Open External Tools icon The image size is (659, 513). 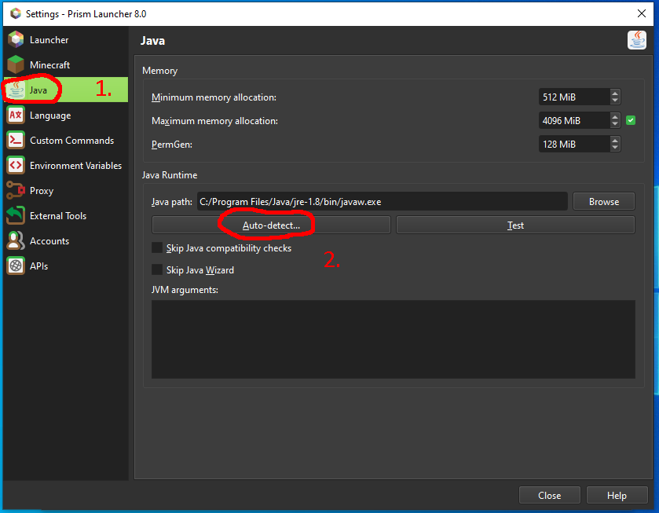coord(16,216)
